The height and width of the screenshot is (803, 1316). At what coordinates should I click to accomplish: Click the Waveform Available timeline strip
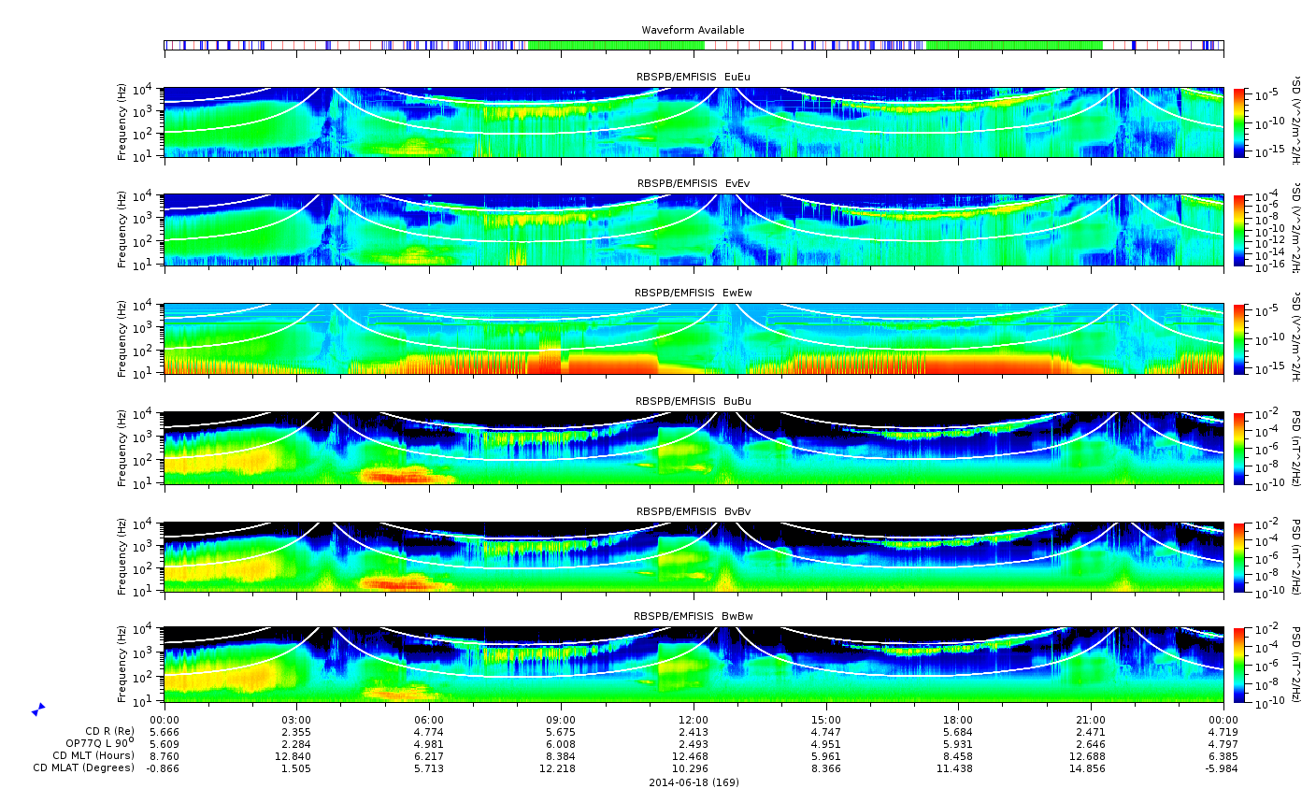click(x=693, y=45)
